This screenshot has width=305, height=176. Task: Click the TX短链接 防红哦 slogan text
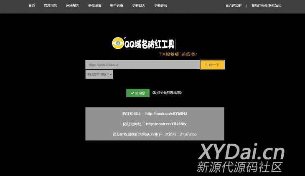tap(178, 54)
